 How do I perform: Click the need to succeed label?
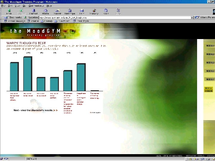41,95
